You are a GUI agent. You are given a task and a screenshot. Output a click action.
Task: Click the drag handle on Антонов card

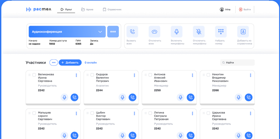pyautogui.click(x=145, y=75)
